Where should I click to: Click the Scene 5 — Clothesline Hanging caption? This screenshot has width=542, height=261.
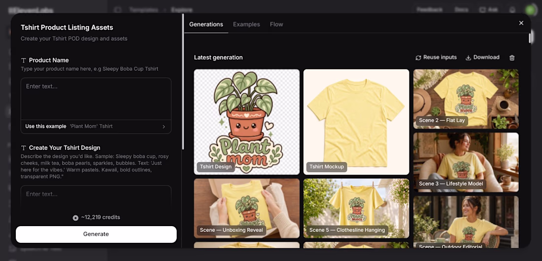point(347,231)
